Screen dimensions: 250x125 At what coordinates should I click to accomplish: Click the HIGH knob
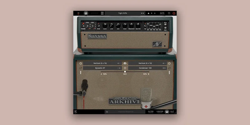[125, 25]
